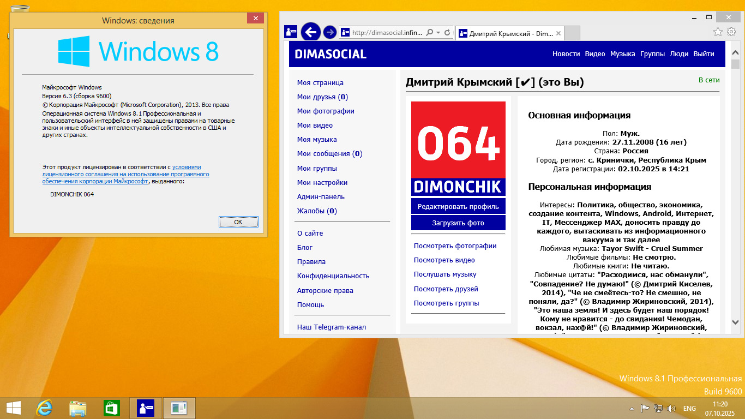Click the browser Forward arrow button
This screenshot has height=419, width=745.
pos(329,32)
